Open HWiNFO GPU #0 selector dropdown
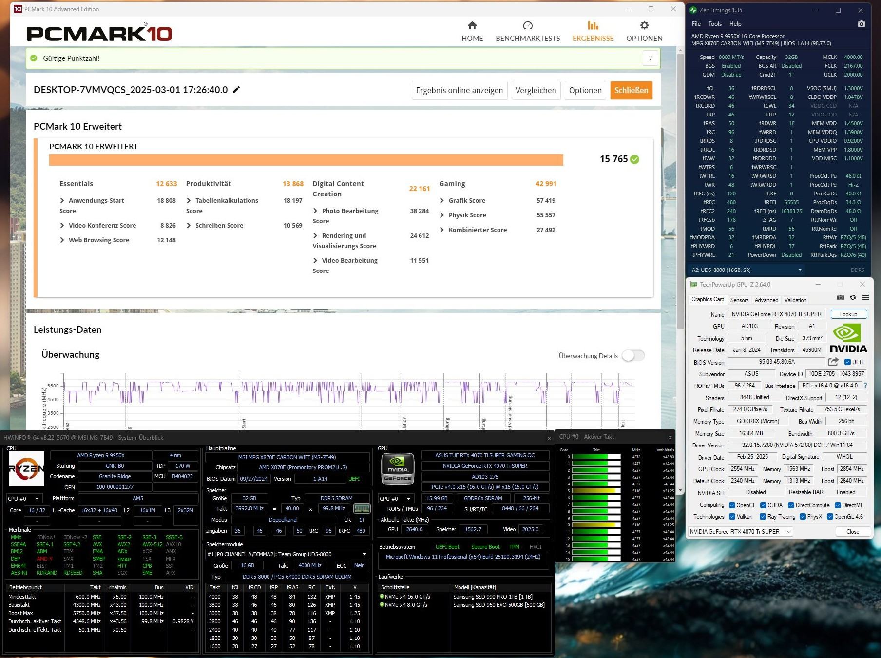 pos(396,499)
